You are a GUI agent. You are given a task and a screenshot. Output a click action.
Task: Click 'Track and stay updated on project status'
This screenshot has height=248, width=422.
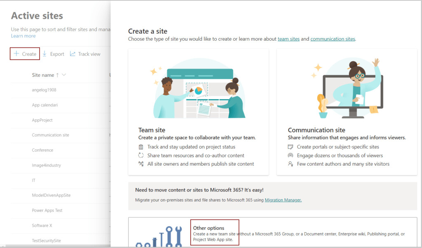[x=191, y=147]
